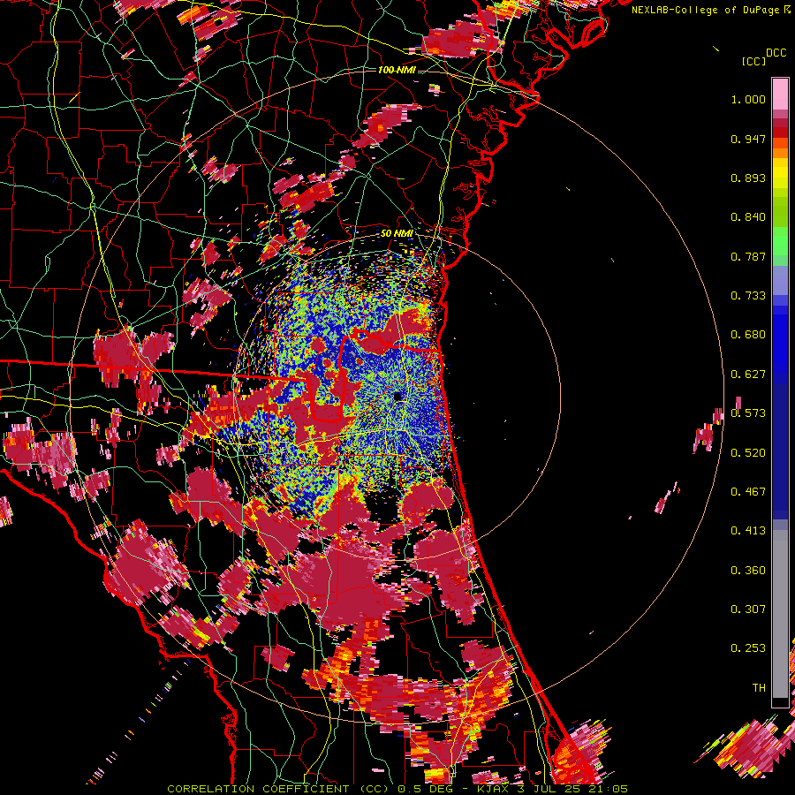Click the 0.253 scale value
The image size is (795, 795).
[748, 648]
